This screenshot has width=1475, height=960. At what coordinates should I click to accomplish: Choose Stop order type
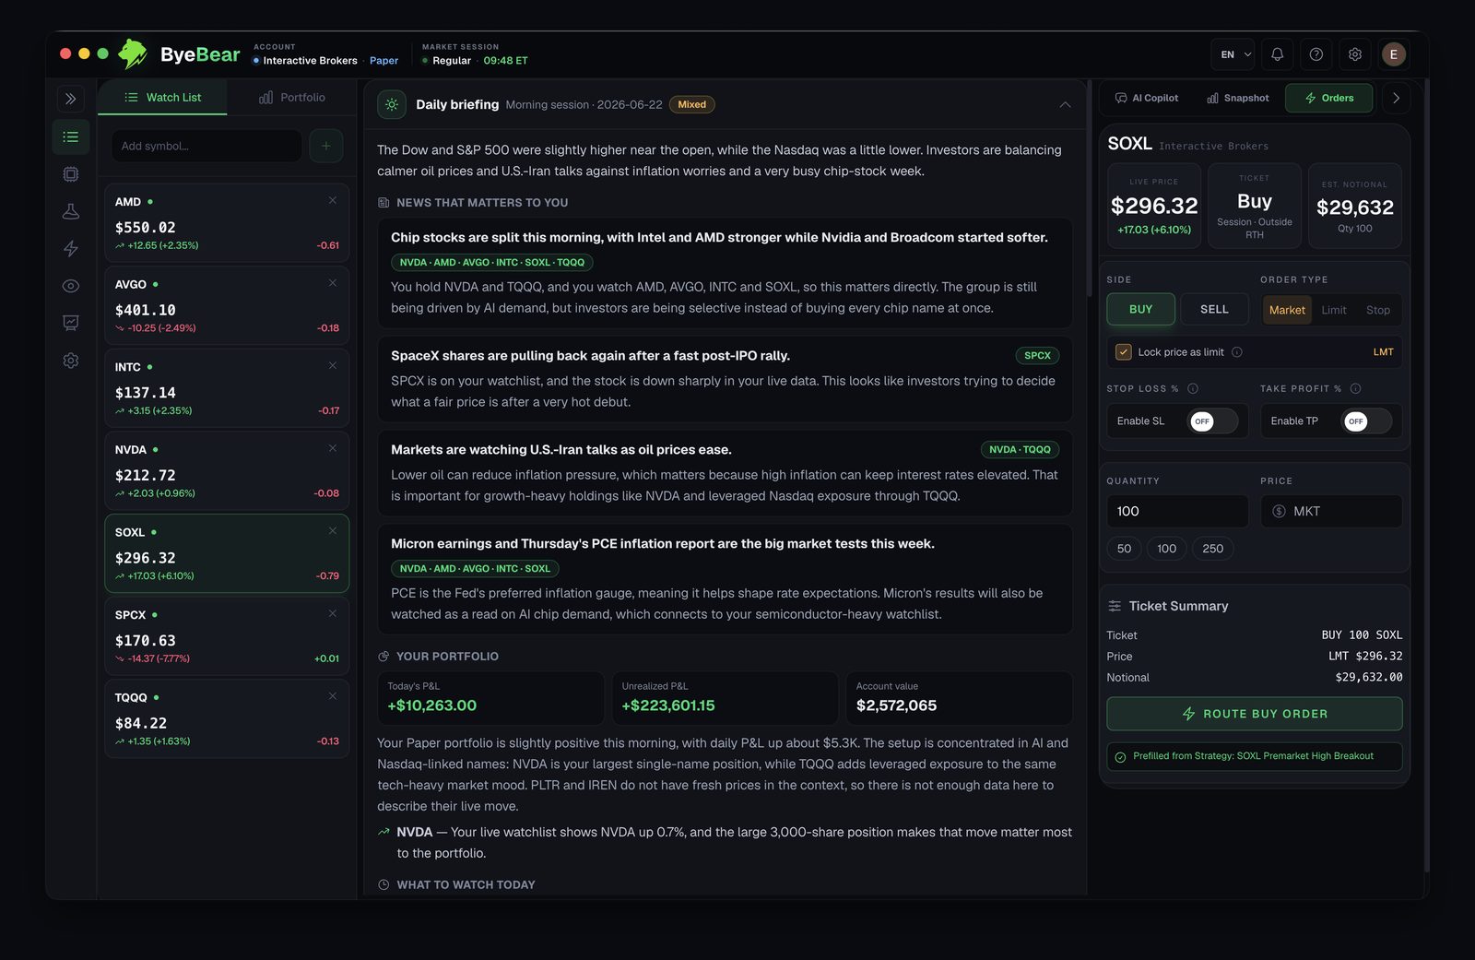point(1378,310)
